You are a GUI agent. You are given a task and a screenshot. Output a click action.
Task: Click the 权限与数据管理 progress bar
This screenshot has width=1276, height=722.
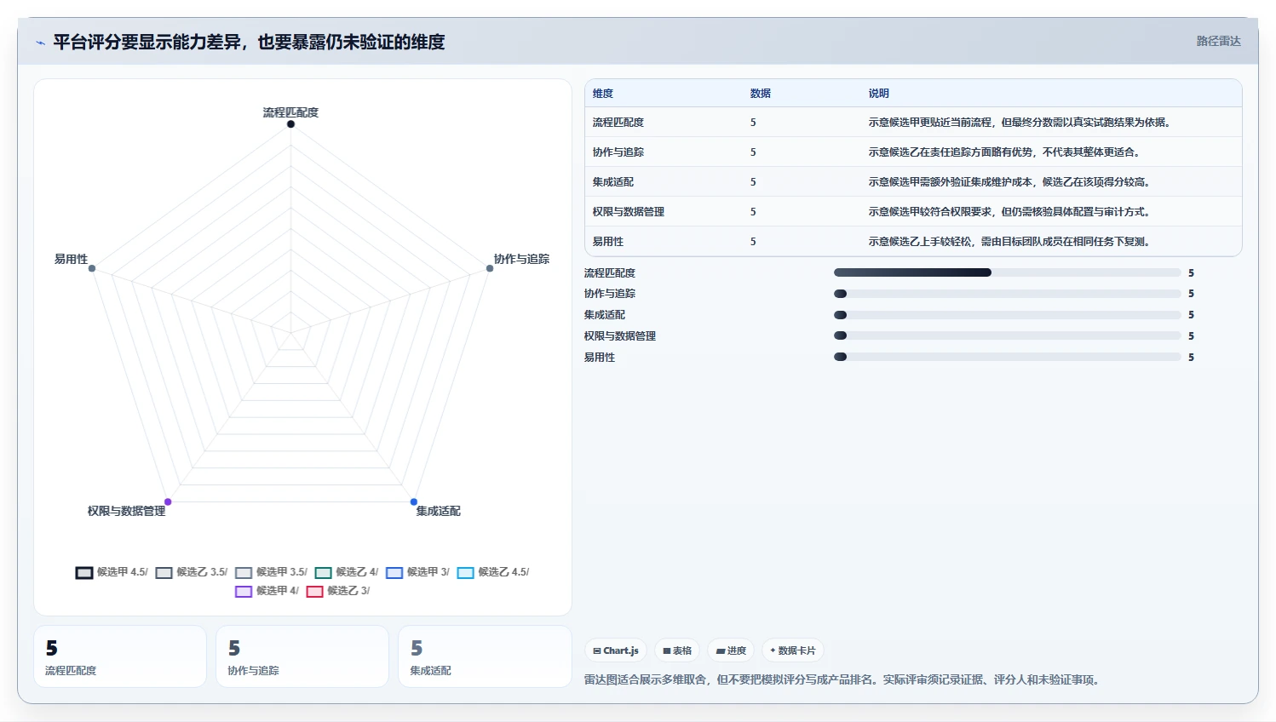[1008, 335]
